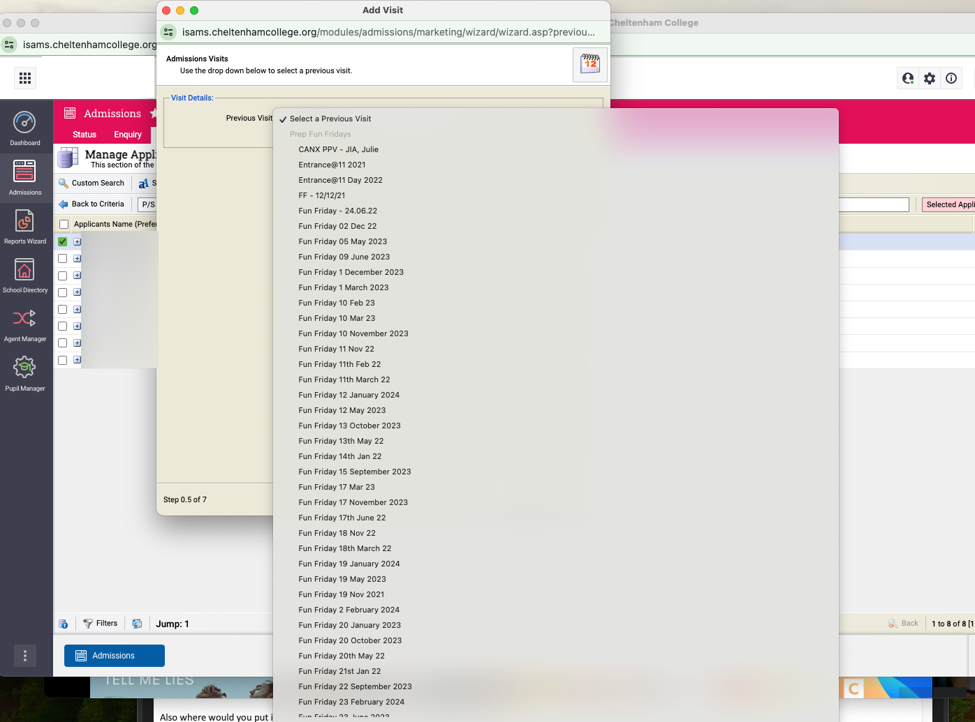Viewport: 975px width, 722px height.
Task: Switch to the Status tab
Action: (x=85, y=135)
